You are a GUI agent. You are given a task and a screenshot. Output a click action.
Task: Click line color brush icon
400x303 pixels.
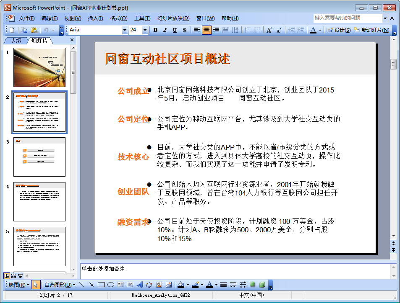click(x=195, y=285)
